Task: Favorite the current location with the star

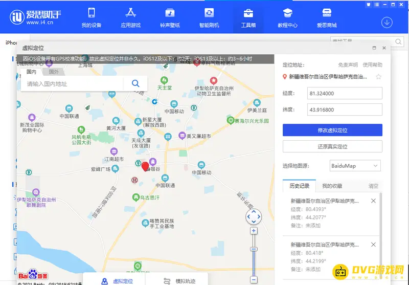Action: point(378,77)
